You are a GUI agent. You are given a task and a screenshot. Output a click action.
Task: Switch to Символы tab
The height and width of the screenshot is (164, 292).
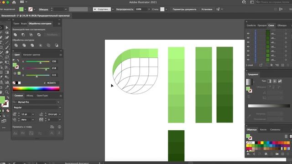(x=275, y=129)
